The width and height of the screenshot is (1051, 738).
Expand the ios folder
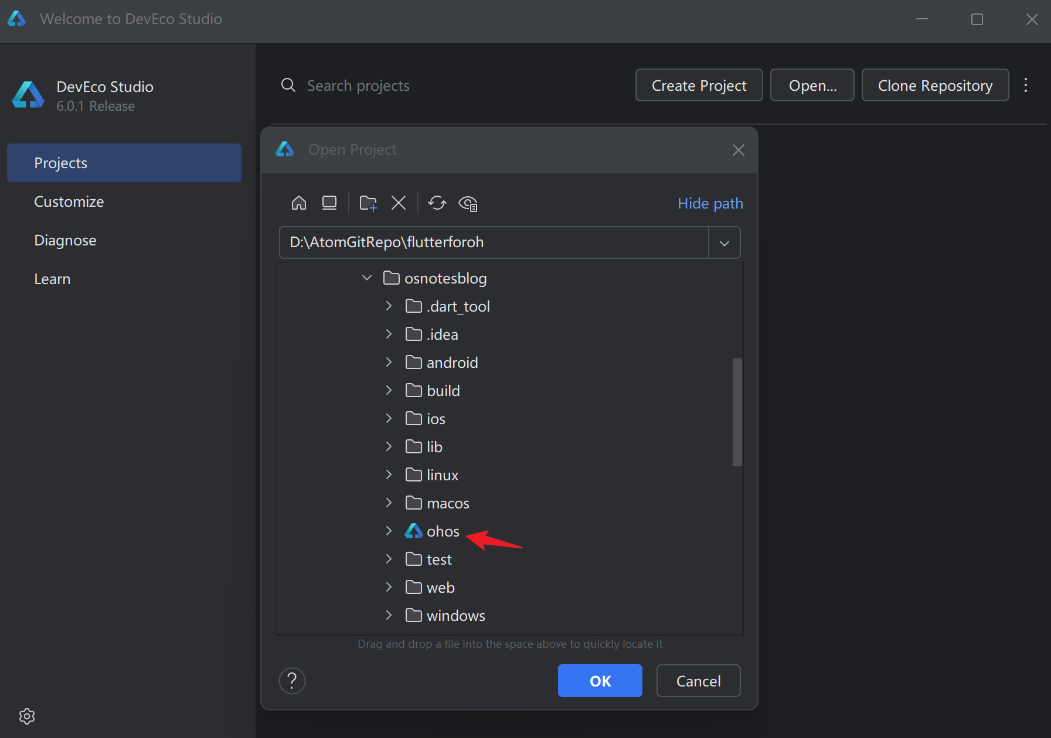[389, 418]
